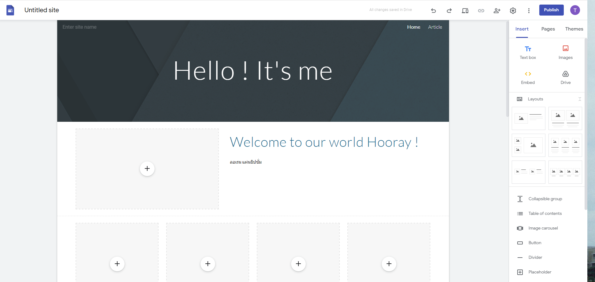Insert a file from Drive

565,78
